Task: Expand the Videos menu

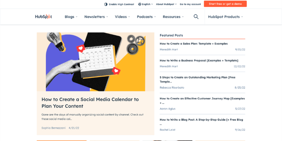Action: 122,17
